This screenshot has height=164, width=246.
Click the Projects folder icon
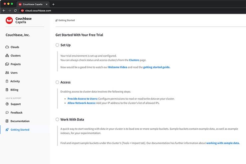pos(7,64)
